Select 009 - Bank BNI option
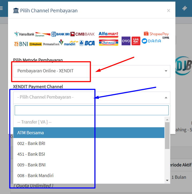 pyautogui.click(x=89, y=165)
